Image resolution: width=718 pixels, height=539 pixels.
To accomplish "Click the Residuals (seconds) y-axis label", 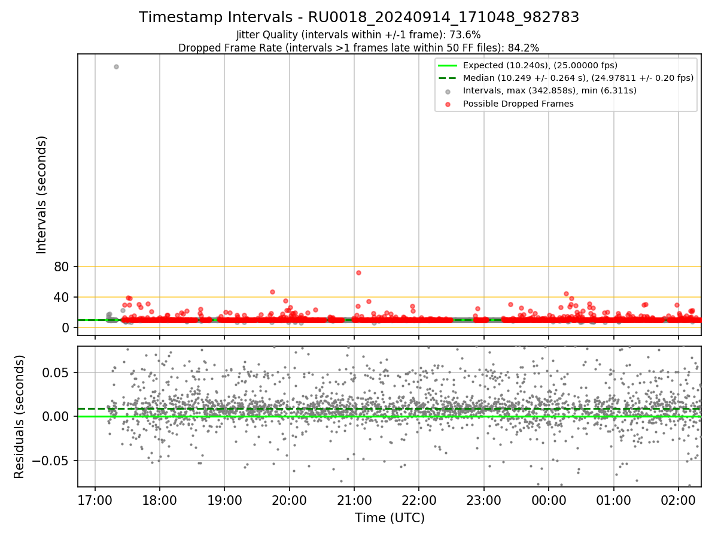I will (20, 416).
